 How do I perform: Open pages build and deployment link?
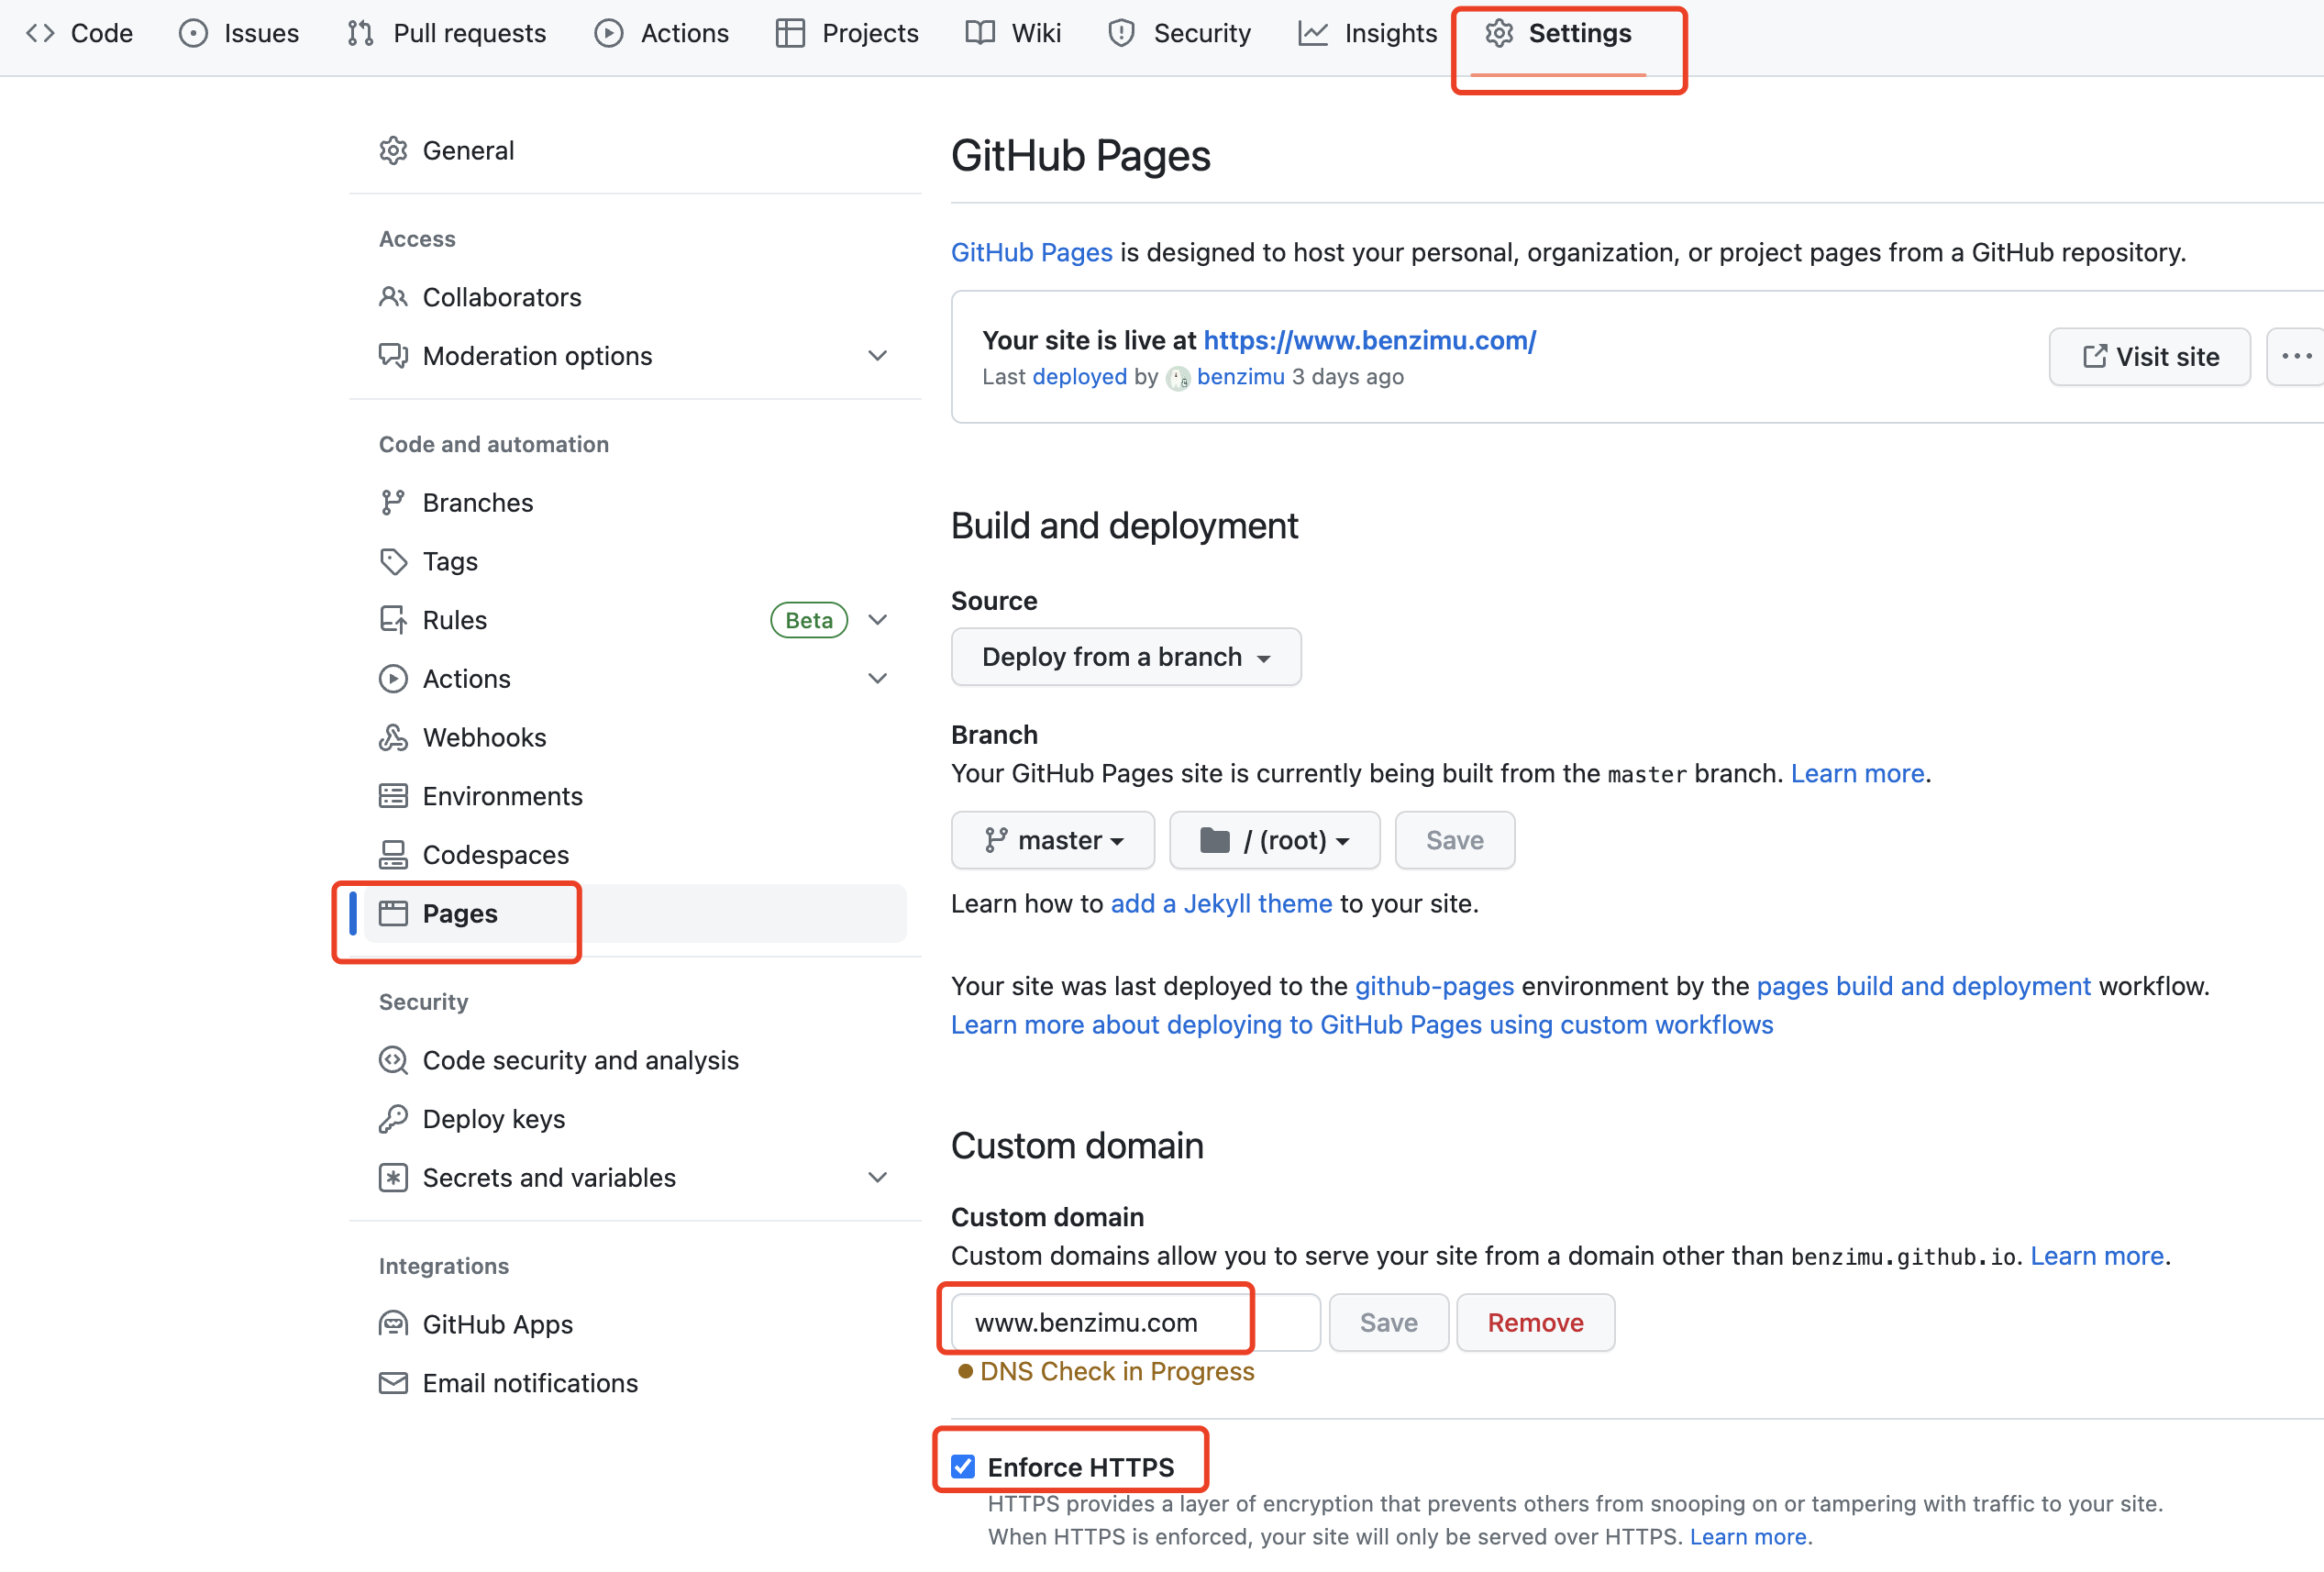tap(1923, 986)
